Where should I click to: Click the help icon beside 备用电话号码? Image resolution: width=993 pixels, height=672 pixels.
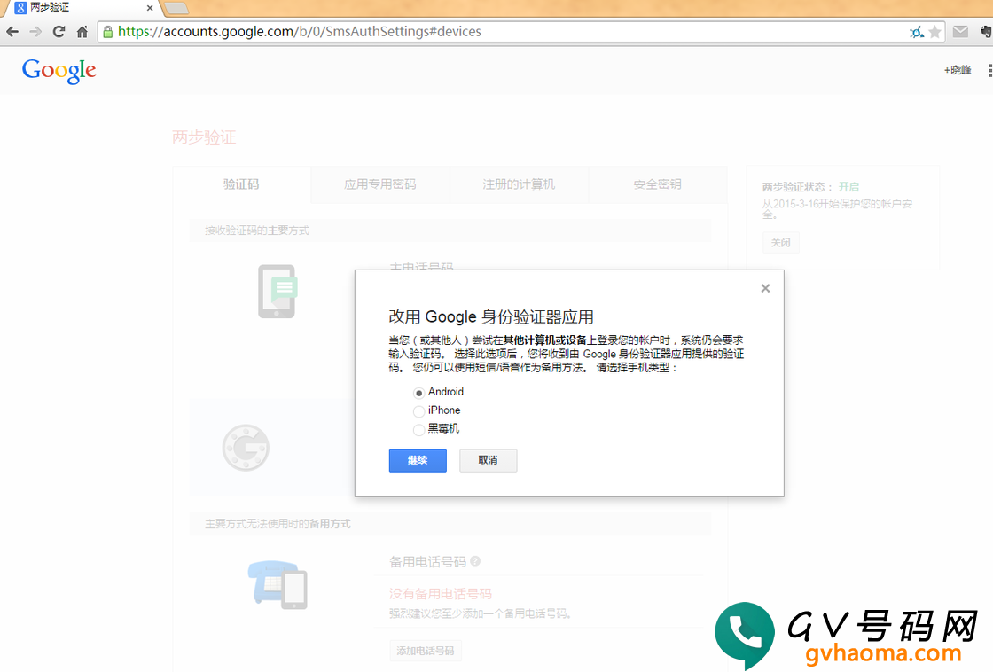click(475, 561)
